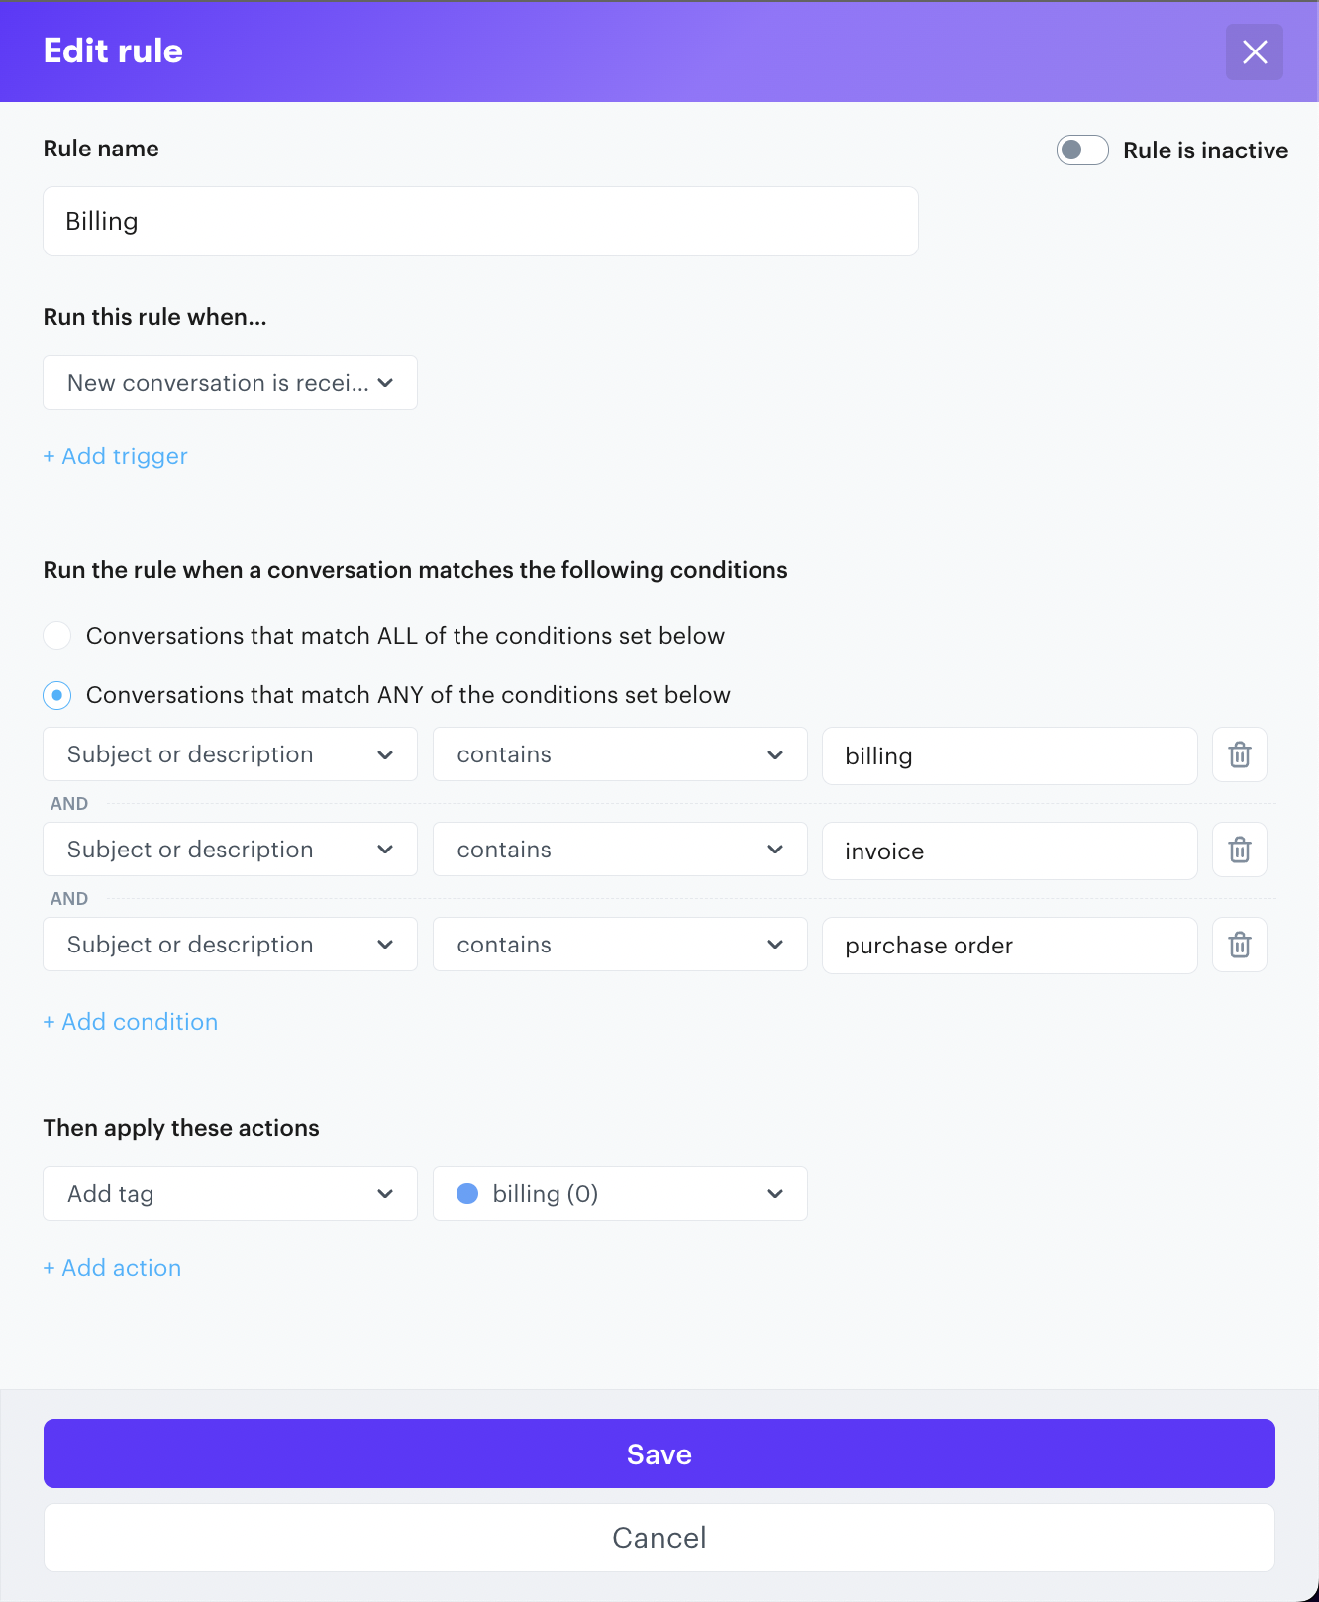
Task: Click the blue billing tag color dot
Action: (x=467, y=1194)
